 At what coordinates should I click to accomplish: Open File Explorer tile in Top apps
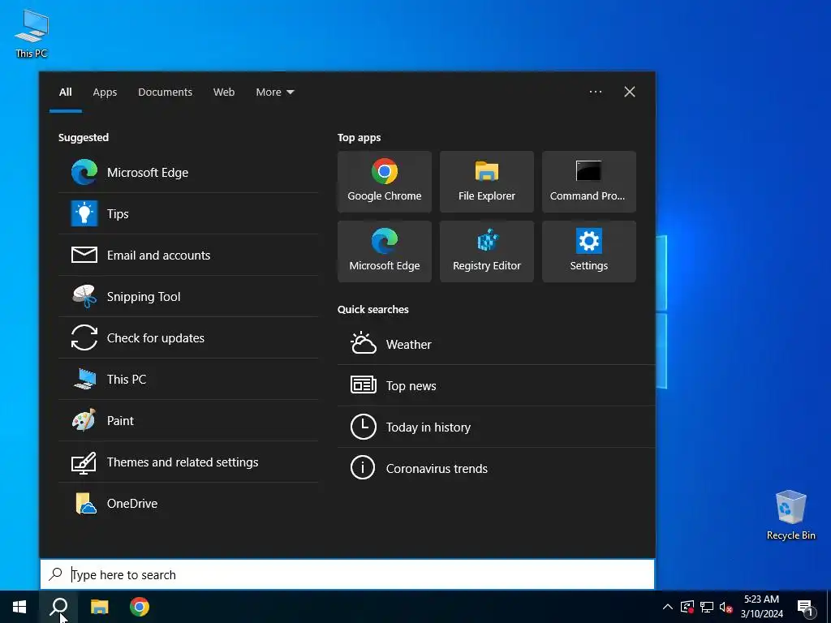[x=487, y=182]
